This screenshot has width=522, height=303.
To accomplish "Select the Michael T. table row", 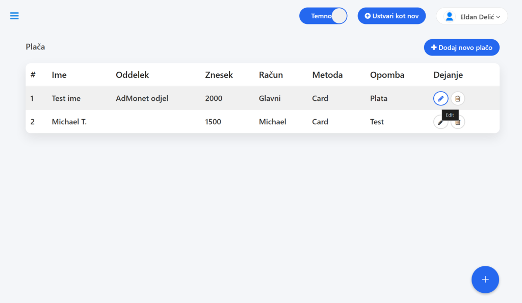I will 263,122.
